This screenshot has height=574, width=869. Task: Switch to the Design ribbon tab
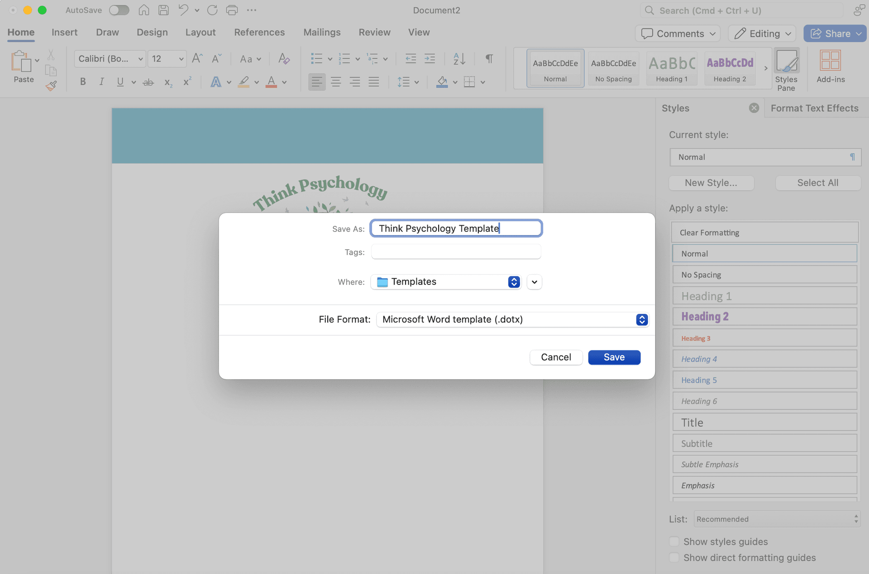pos(152,32)
